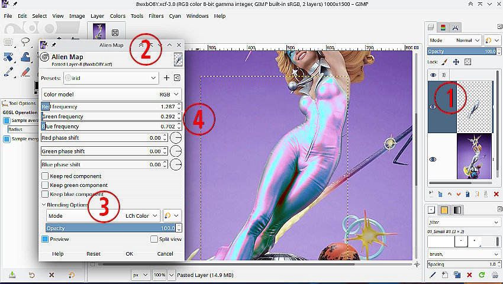Open presets menu icon beside plus button
Viewport: 503px width, 284px height.
point(177,78)
